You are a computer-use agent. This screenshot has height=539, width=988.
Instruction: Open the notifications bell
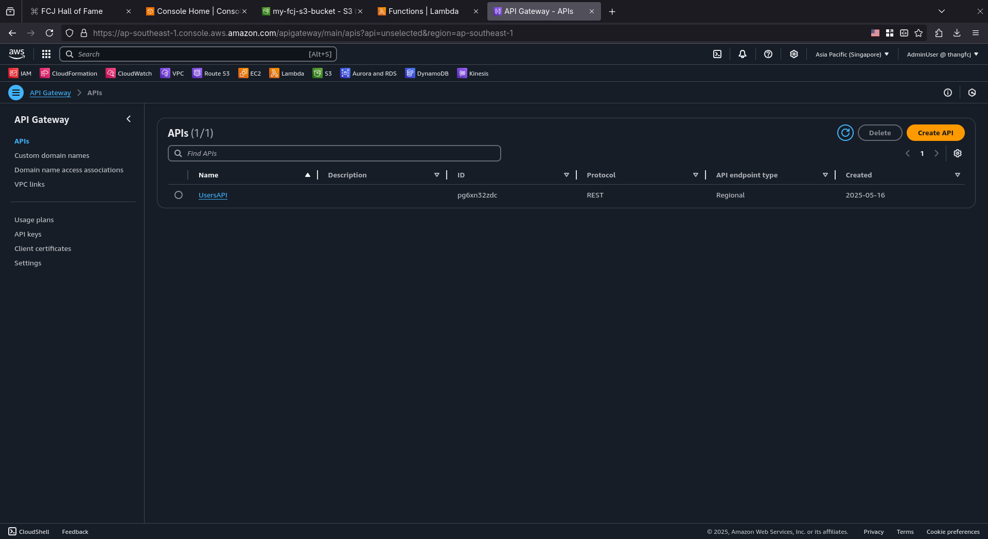pyautogui.click(x=743, y=54)
